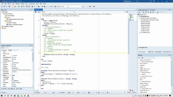Click the desktop layout icon in title bar
173x97 pixels.
tap(154, 1)
